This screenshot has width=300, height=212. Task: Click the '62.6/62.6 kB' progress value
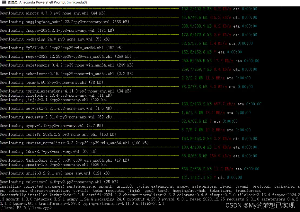click(194, 121)
